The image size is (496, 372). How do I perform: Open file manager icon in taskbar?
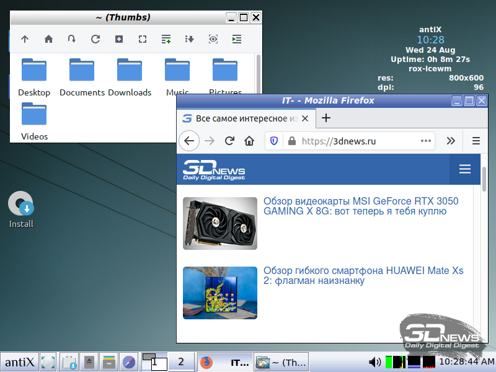[x=109, y=362]
